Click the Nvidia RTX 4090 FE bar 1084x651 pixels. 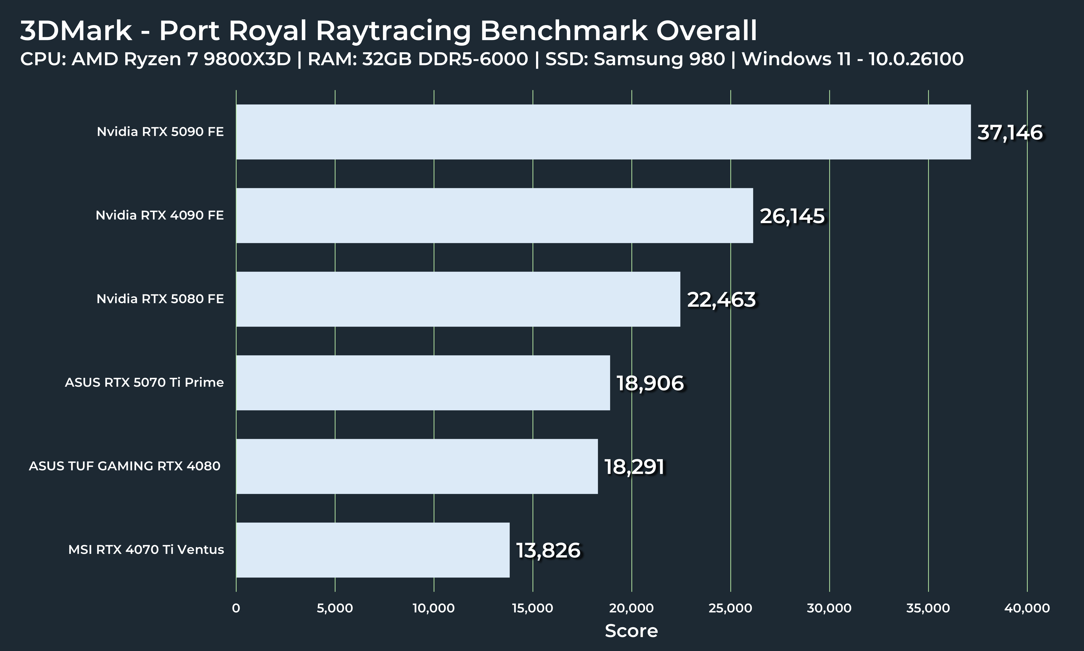point(494,215)
